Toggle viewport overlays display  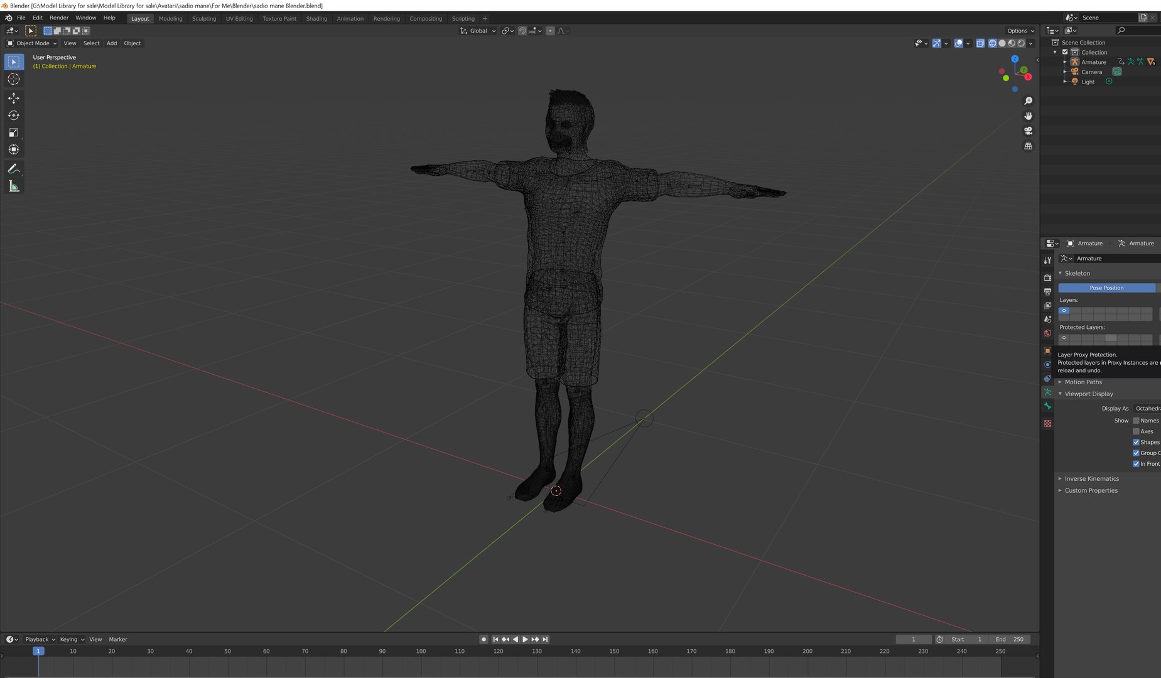coord(958,43)
